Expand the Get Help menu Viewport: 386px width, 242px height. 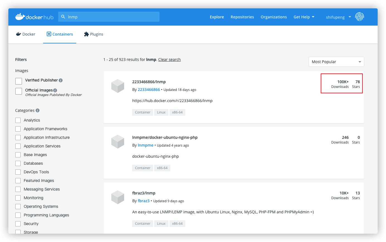point(304,17)
